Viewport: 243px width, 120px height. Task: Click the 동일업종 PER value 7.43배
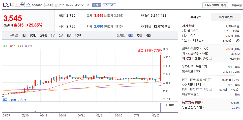coord(235,103)
